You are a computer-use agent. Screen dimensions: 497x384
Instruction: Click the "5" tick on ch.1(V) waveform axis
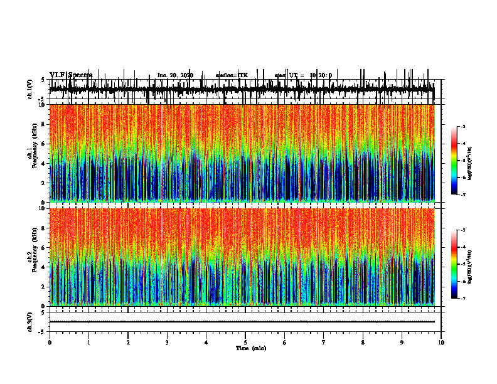point(43,80)
